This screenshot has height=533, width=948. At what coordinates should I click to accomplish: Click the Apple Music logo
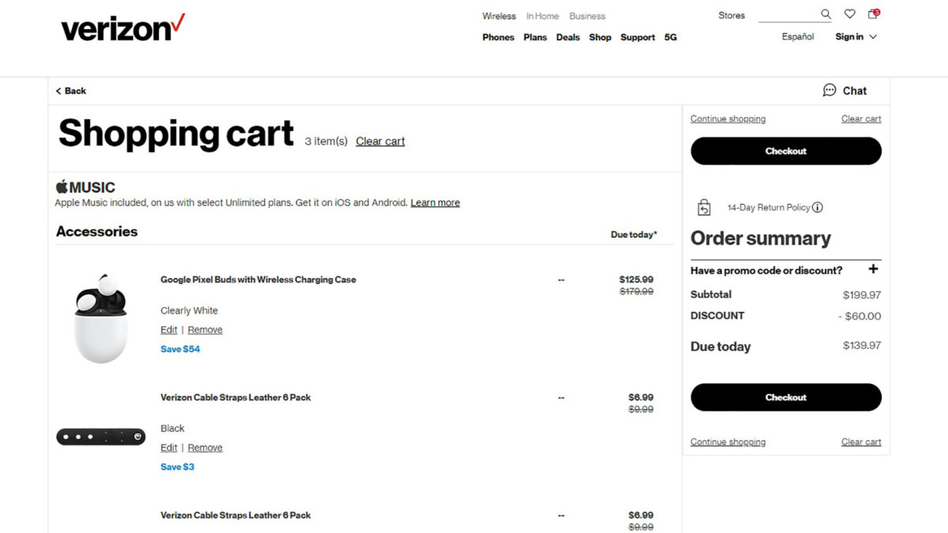tap(85, 187)
